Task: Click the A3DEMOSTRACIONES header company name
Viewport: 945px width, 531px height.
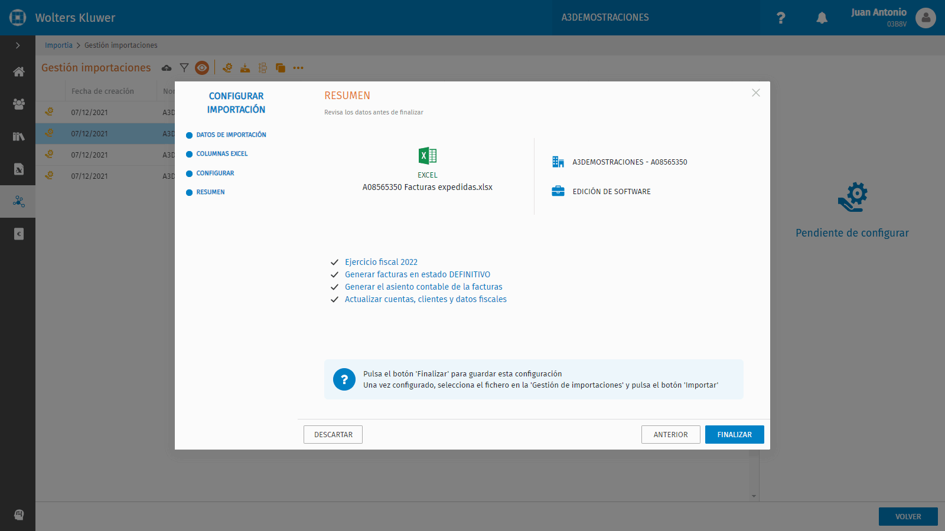Action: click(605, 18)
